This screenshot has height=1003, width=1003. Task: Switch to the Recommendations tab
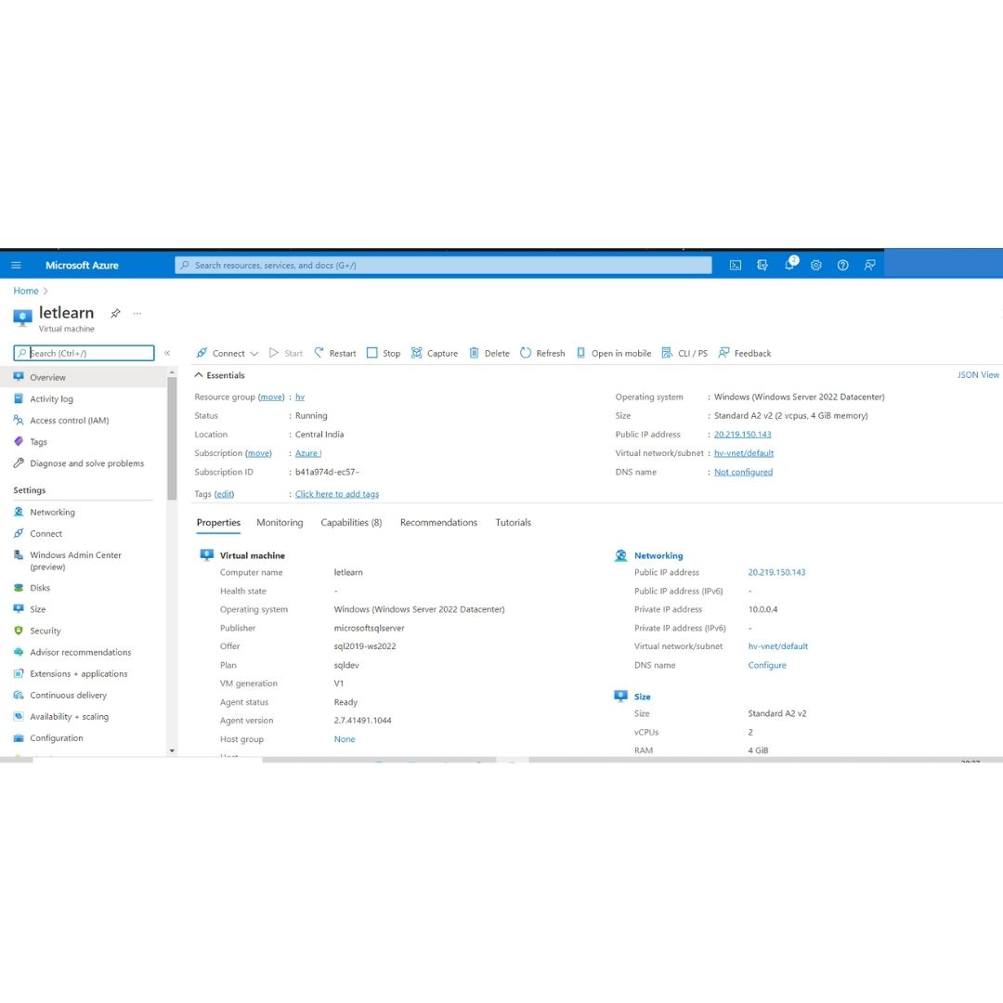(438, 523)
